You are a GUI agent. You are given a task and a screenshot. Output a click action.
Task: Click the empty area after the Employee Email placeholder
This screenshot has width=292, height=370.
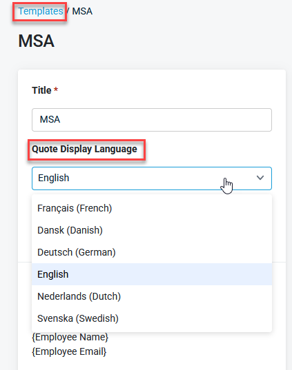[189, 351]
